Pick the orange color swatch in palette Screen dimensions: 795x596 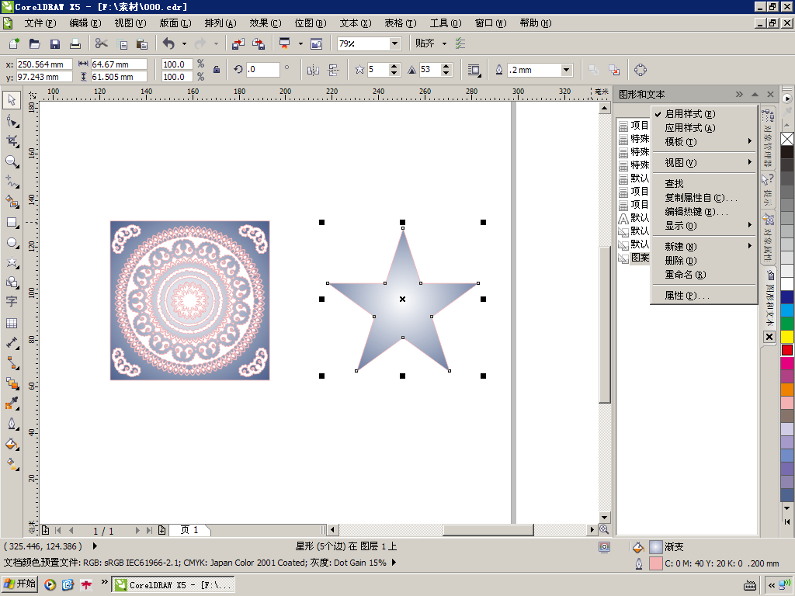[x=787, y=390]
